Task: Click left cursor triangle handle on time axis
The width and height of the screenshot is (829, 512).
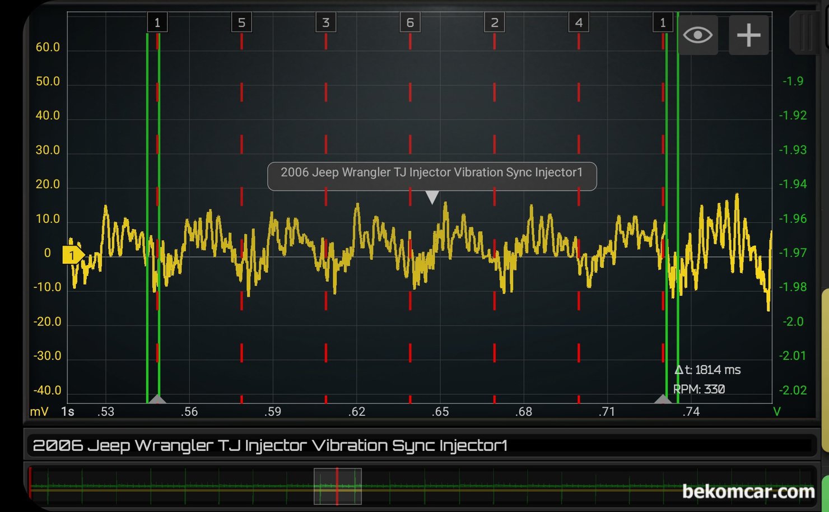Action: [x=158, y=399]
